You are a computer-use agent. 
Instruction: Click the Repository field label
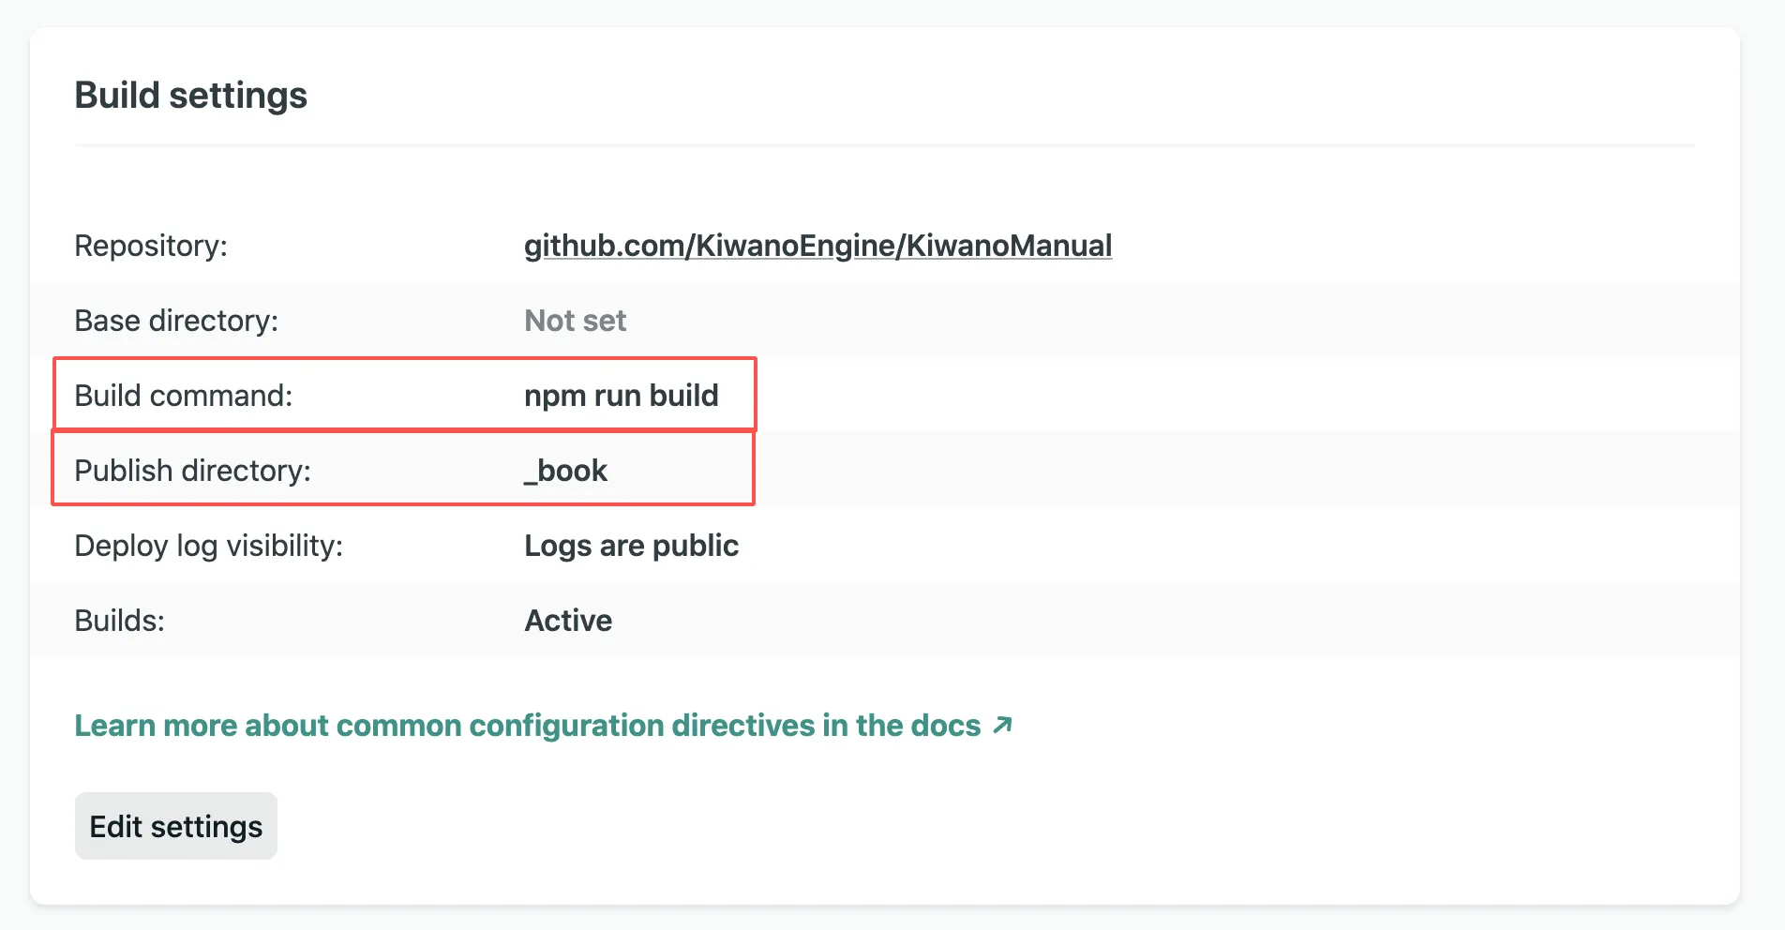[x=150, y=246]
